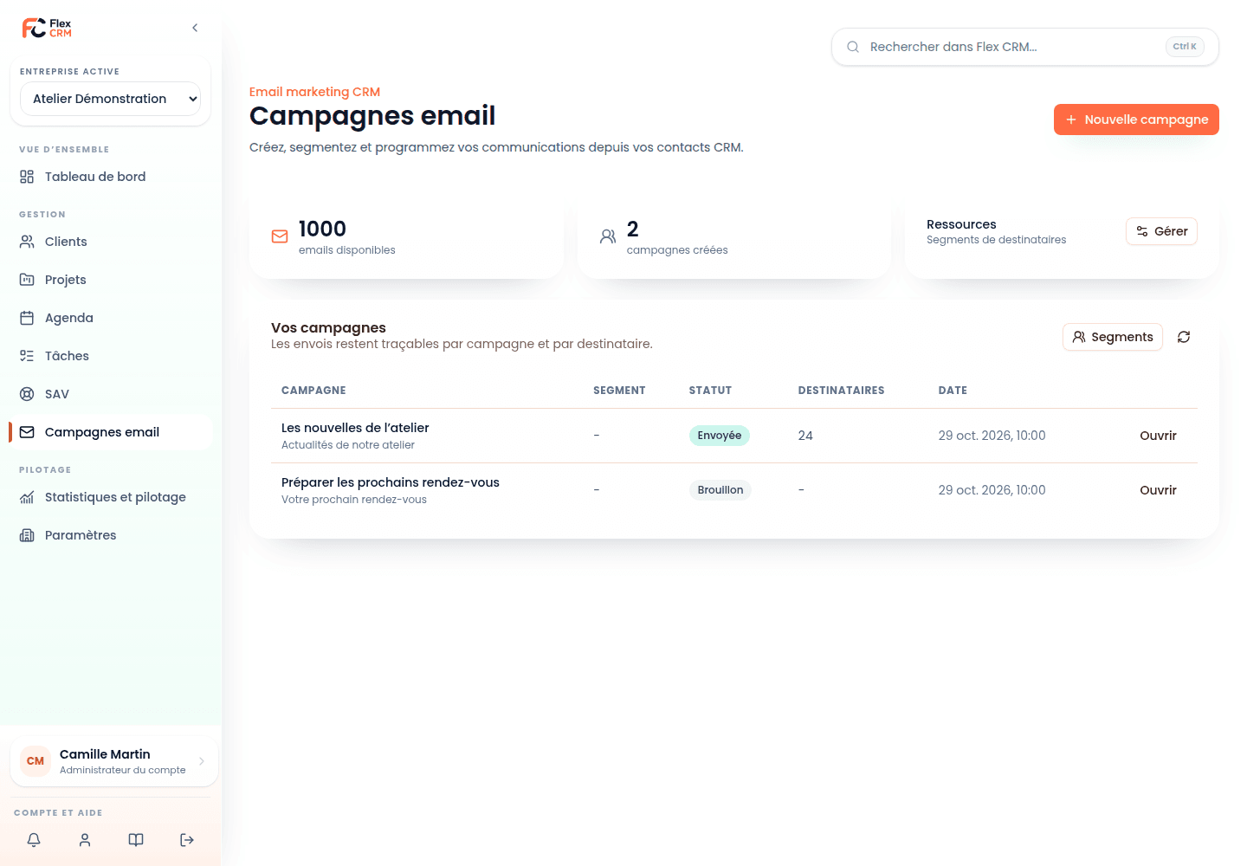Image resolution: width=1247 pixels, height=866 pixels.
Task: Open notifications bell icon
Action: (34, 840)
